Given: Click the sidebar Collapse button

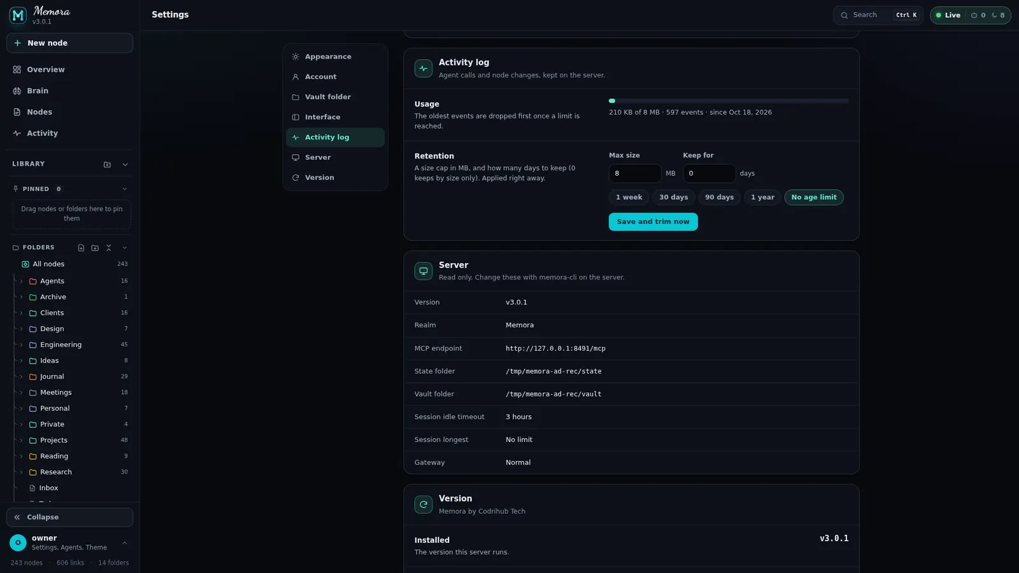Looking at the screenshot, I should coord(69,517).
